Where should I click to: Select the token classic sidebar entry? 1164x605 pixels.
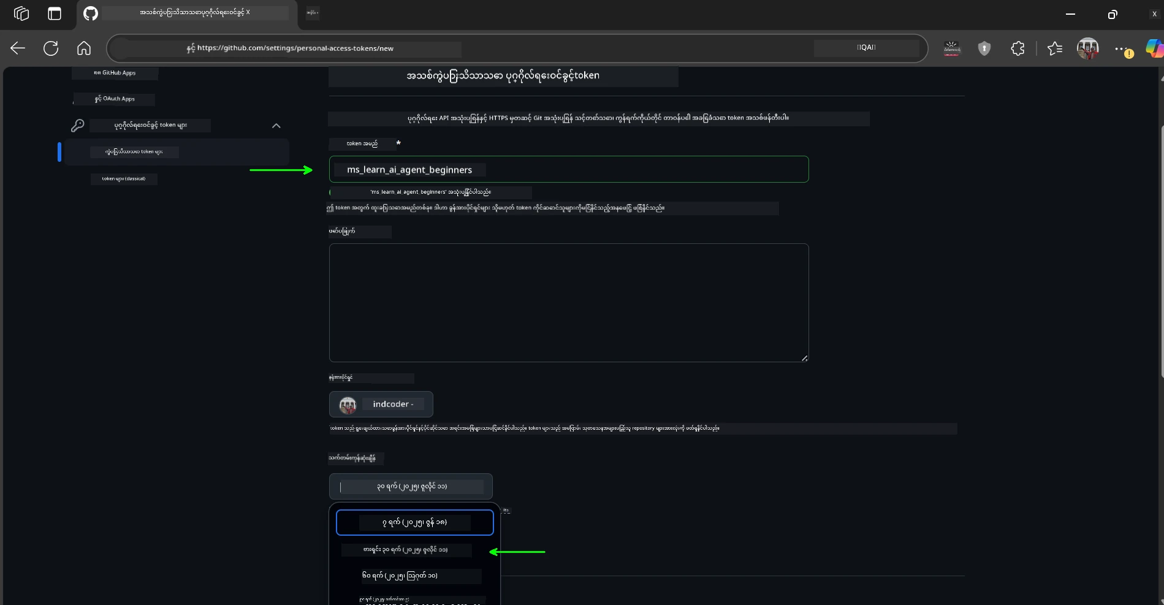click(x=124, y=178)
